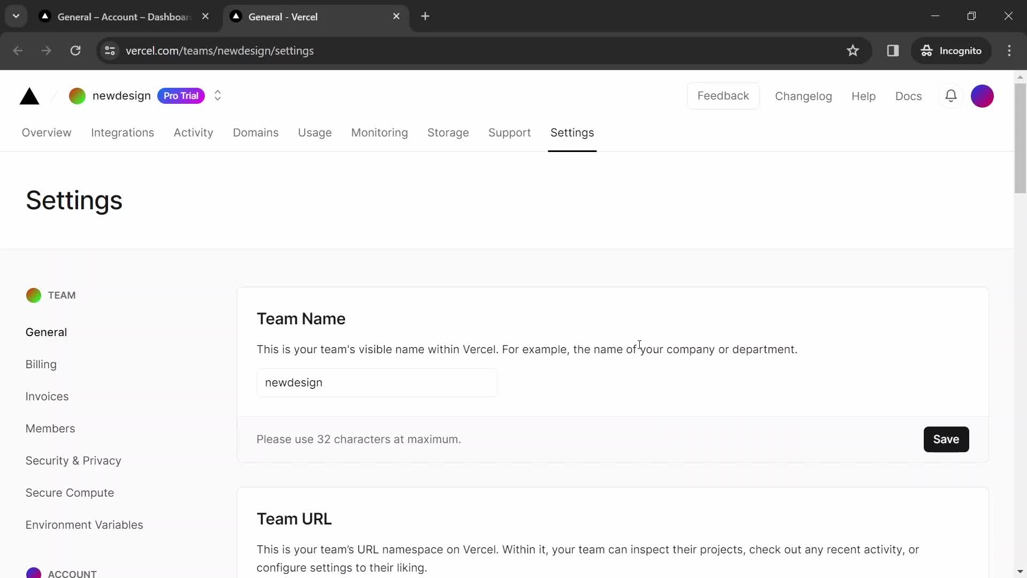Screen dimensions: 1027x578
Task: Click the account color dot icon in sidebar
Action: pyautogui.click(x=33, y=574)
